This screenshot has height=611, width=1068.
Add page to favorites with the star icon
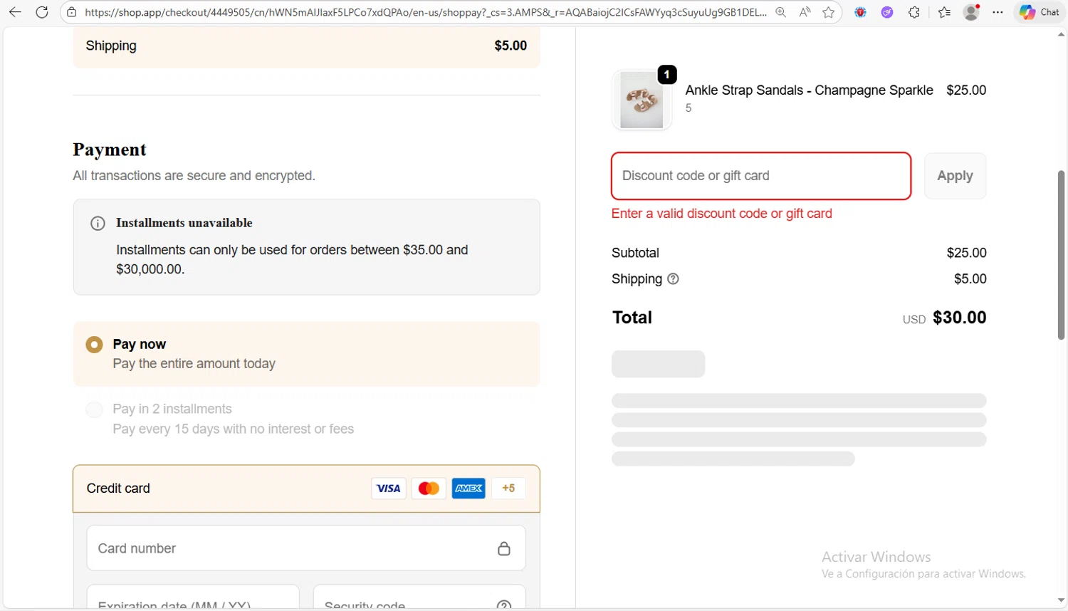point(828,12)
